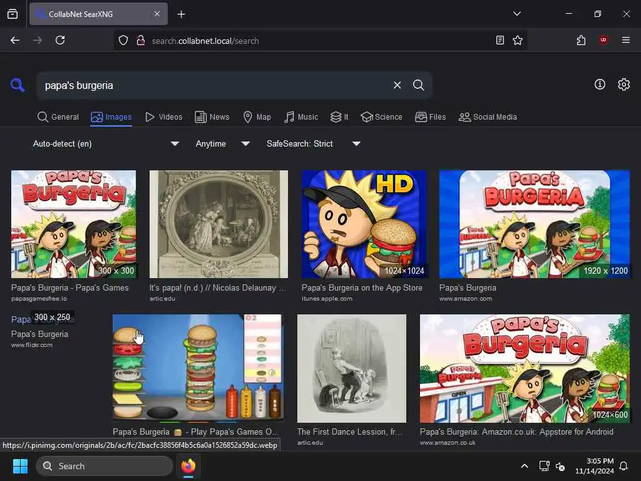The image size is (641, 481).
Task: Click the itunes.apple.com source text
Action: tap(327, 299)
